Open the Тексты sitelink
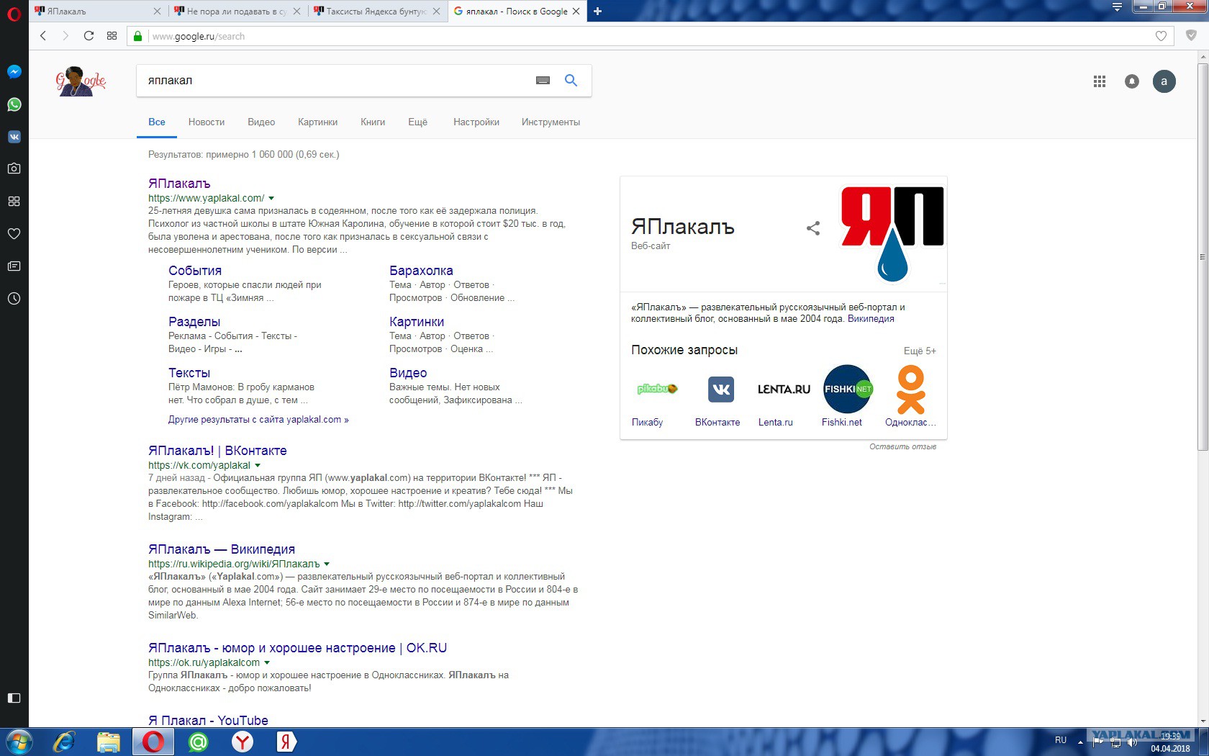 (x=189, y=373)
